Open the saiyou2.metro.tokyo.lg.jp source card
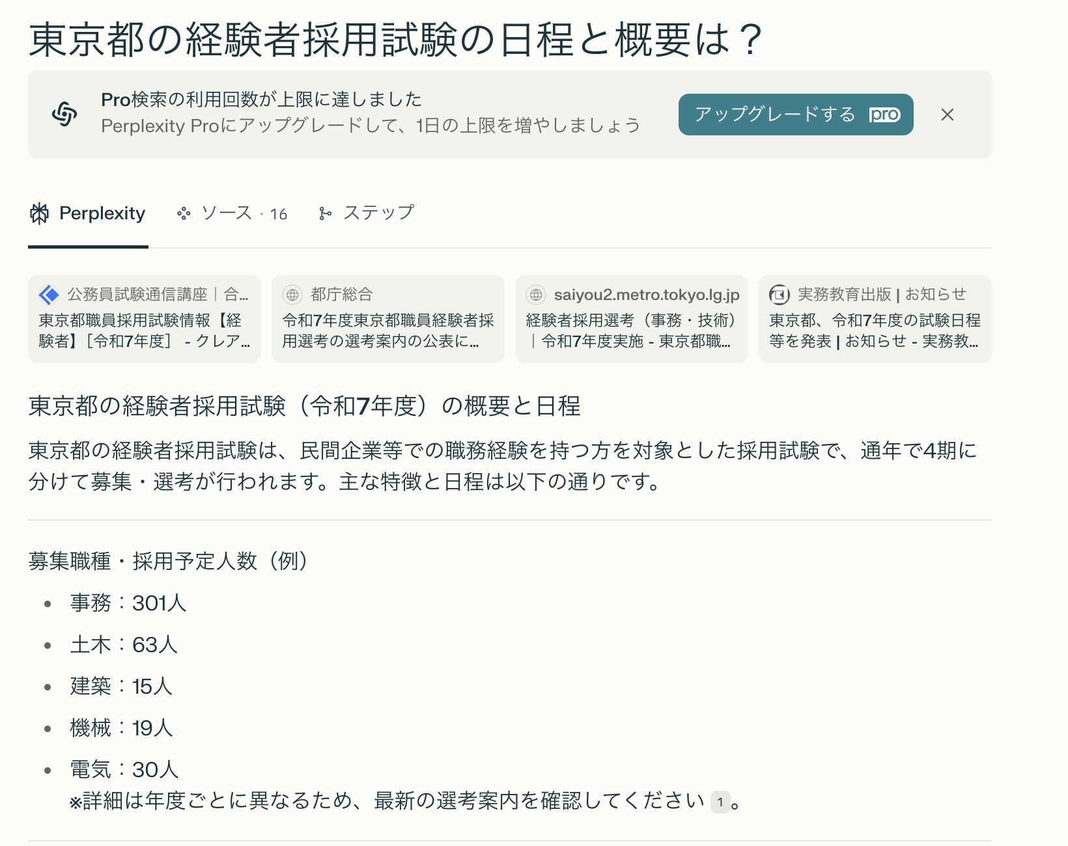The height and width of the screenshot is (846, 1068). point(632,318)
